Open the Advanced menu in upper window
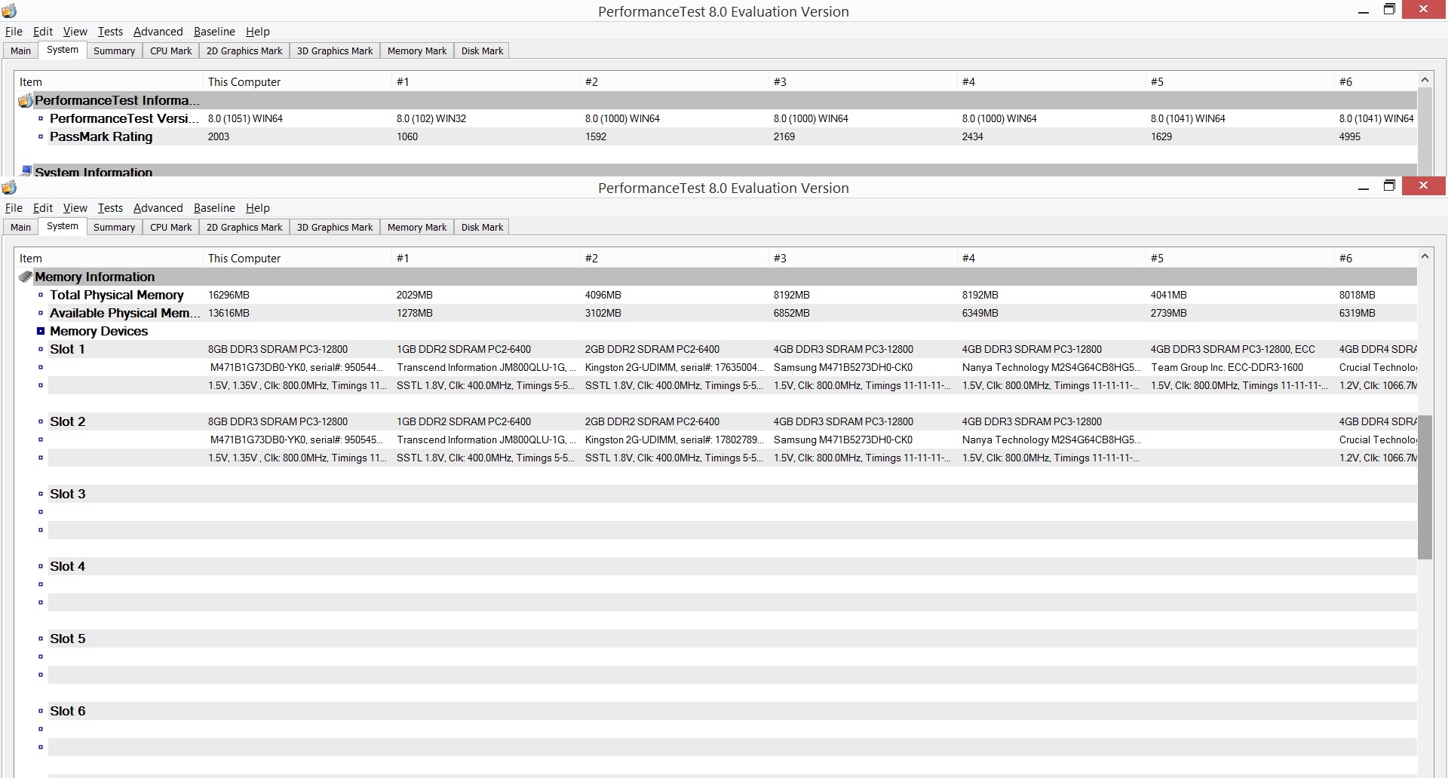The image size is (1448, 778). coord(158,32)
